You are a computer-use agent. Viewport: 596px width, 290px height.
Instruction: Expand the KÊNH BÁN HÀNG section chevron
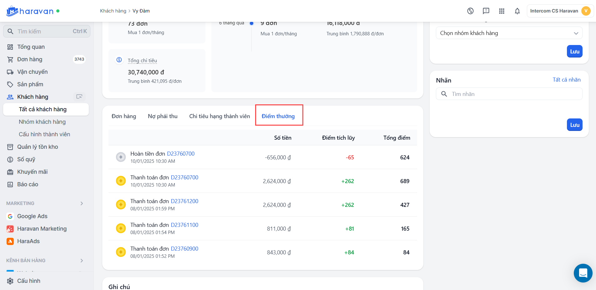click(82, 261)
